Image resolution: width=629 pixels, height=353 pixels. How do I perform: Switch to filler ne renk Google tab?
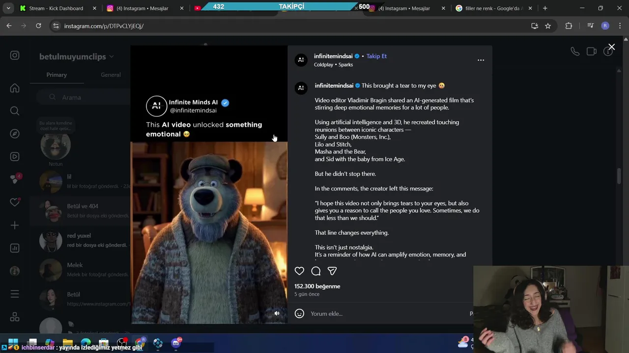tap(493, 8)
